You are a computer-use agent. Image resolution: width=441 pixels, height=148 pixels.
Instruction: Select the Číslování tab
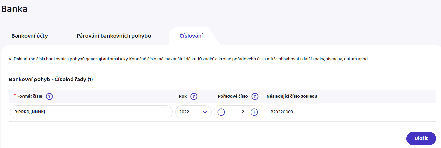click(191, 36)
